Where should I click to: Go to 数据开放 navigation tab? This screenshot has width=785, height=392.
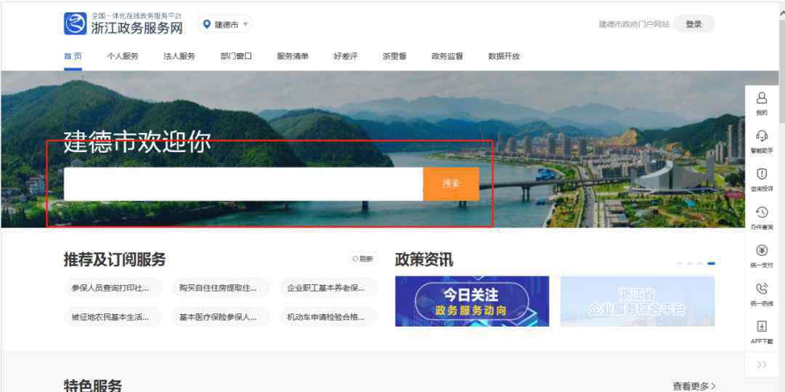coord(504,56)
